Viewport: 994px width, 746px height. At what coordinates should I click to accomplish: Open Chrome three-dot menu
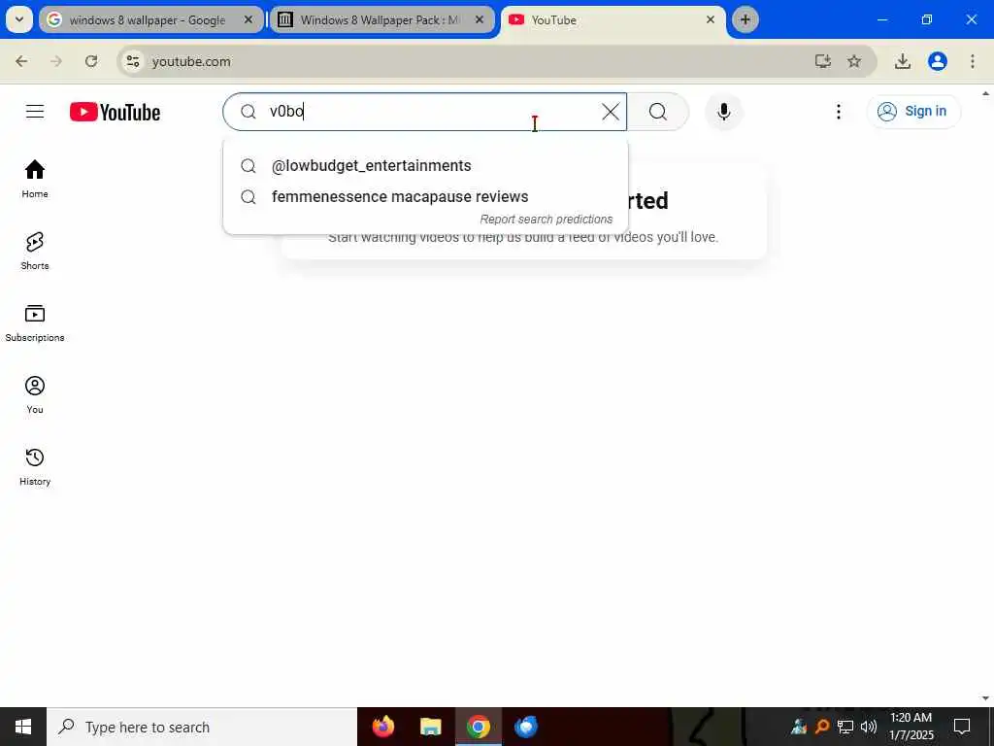tap(973, 61)
